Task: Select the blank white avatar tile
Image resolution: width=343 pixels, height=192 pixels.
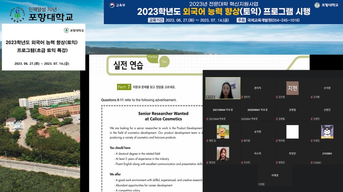Action: tap(292, 132)
